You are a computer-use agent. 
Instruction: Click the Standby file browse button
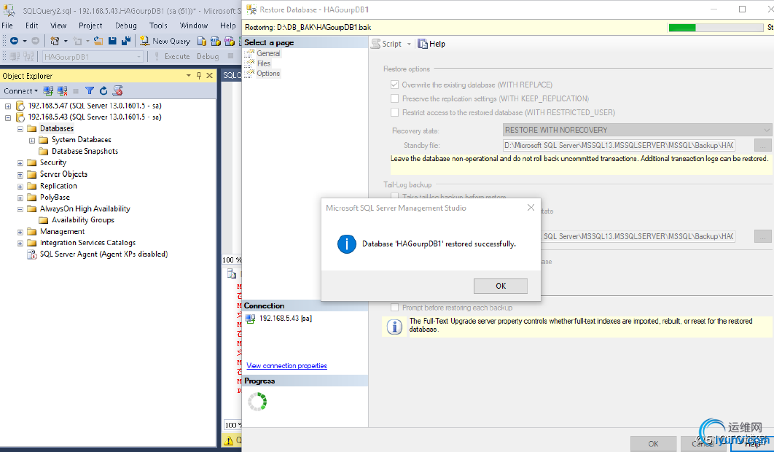(x=762, y=146)
